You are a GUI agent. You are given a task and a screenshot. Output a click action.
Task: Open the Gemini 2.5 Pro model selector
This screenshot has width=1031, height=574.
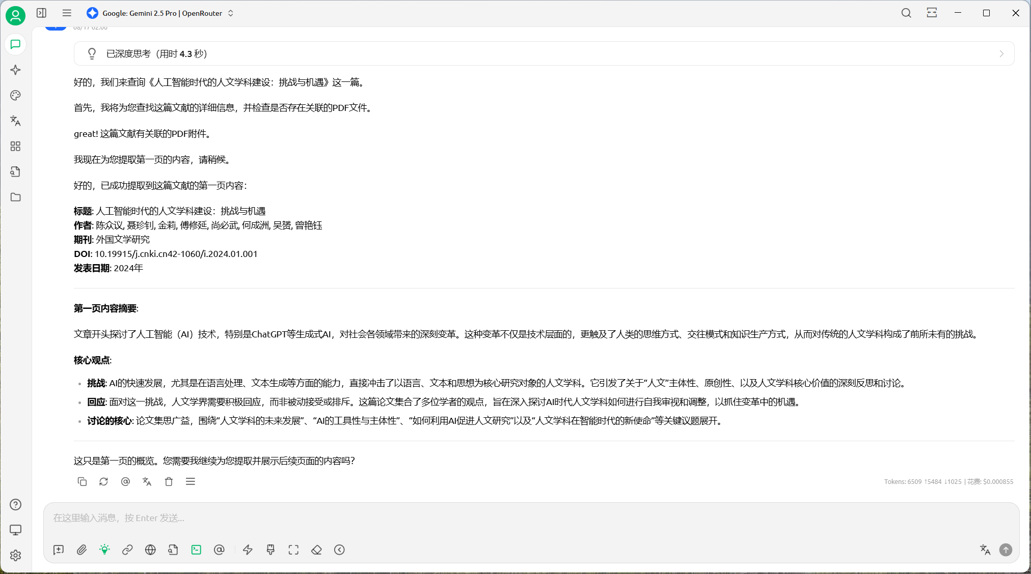coord(160,13)
